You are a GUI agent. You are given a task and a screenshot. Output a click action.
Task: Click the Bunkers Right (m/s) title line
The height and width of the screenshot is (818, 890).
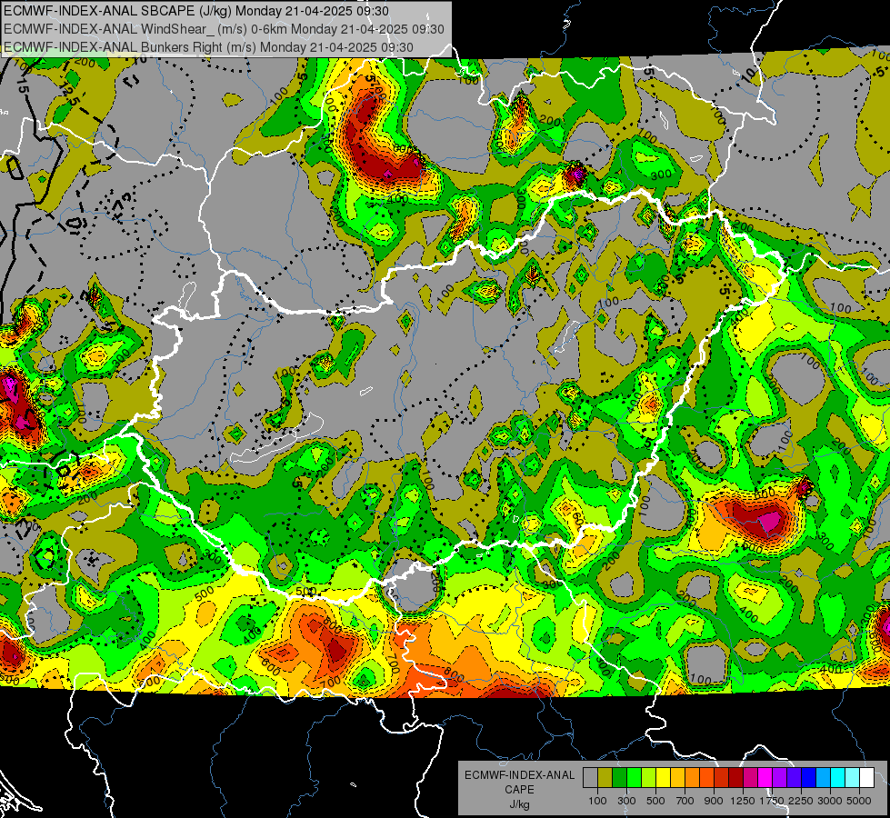208,47
